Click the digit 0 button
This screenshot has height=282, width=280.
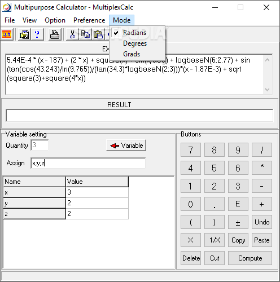pos(191,204)
